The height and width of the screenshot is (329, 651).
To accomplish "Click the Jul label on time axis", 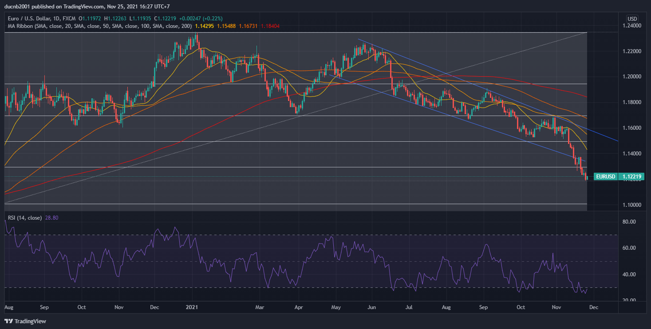I will click(409, 307).
